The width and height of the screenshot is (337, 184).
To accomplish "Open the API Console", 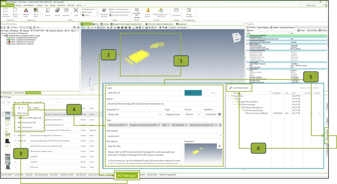I will pos(176,12).
